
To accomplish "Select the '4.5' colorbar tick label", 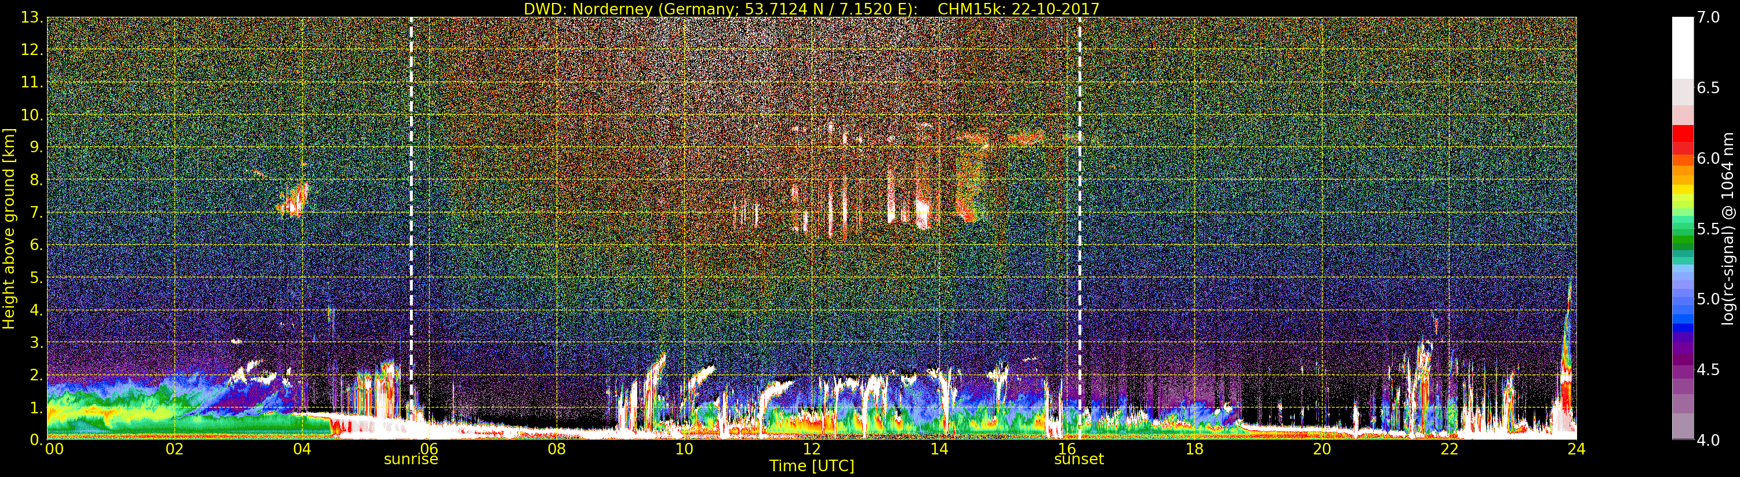I will coord(1708,370).
